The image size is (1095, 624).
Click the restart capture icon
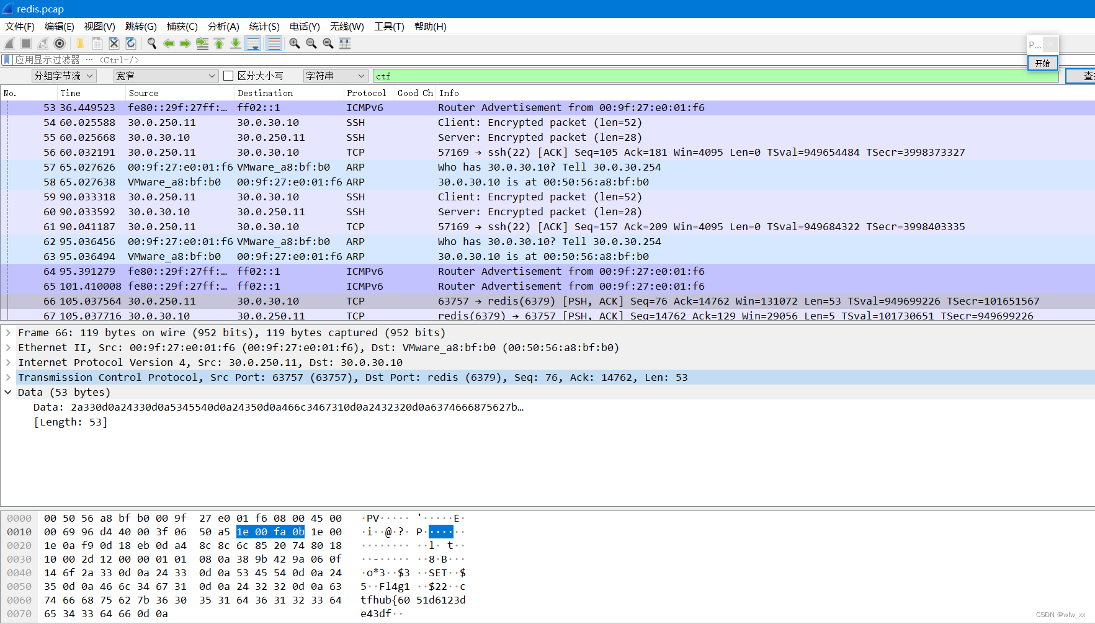click(x=43, y=43)
